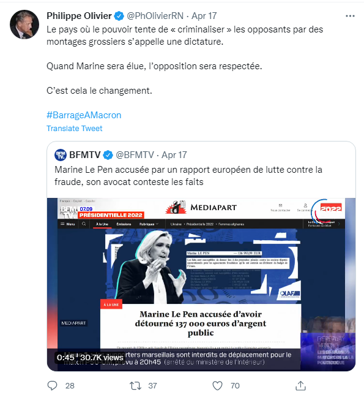Like the tweet with the heart icon
364x397 pixels.
click(217, 385)
